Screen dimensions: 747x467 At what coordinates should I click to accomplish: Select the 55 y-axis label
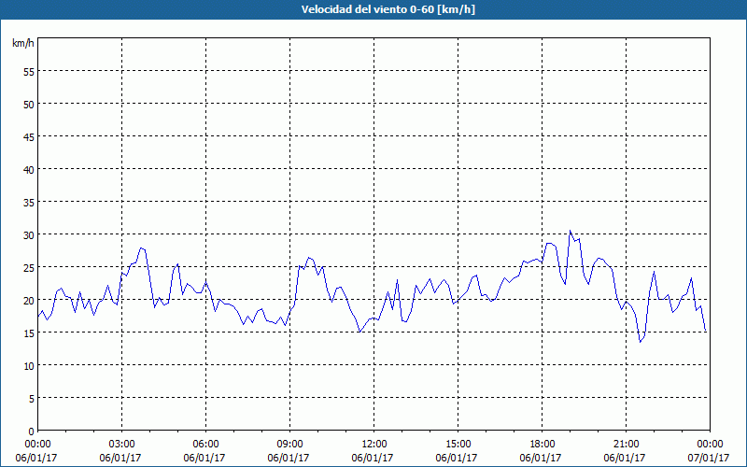coord(29,72)
